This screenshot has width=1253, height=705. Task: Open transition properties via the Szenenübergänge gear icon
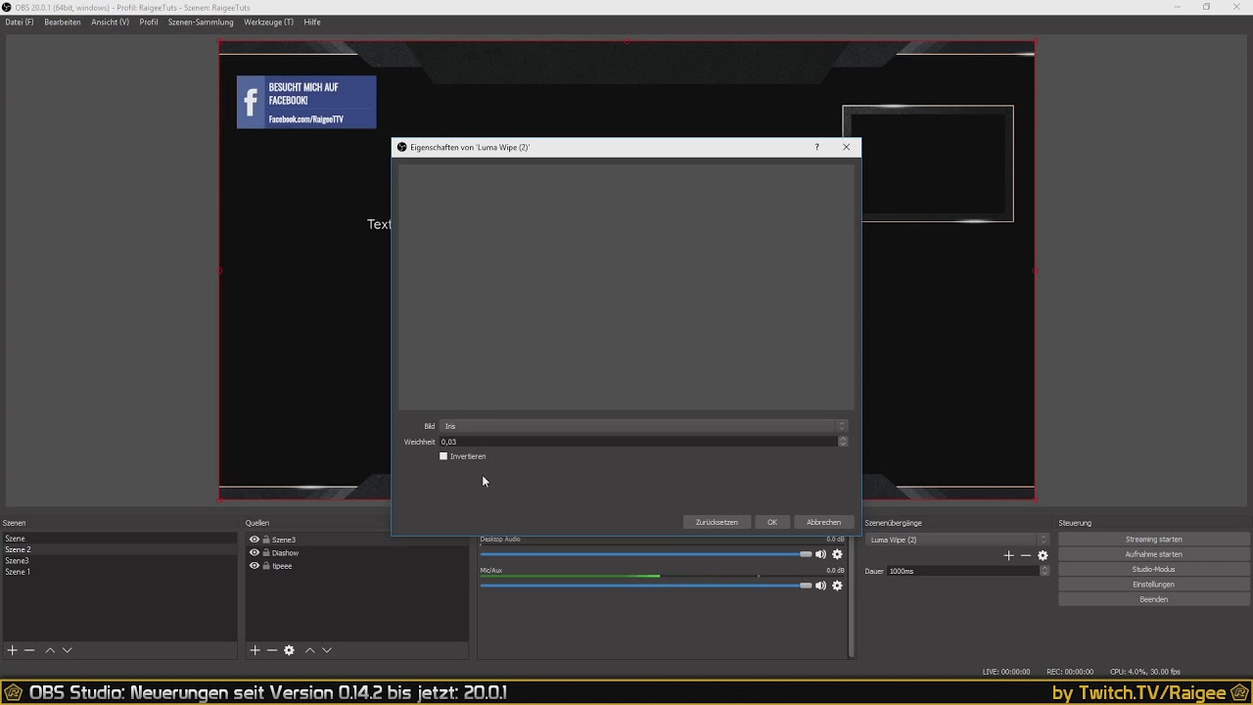1043,555
